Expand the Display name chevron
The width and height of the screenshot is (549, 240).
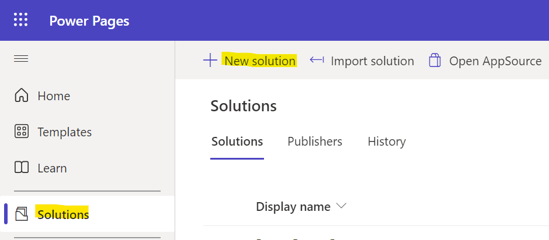340,206
